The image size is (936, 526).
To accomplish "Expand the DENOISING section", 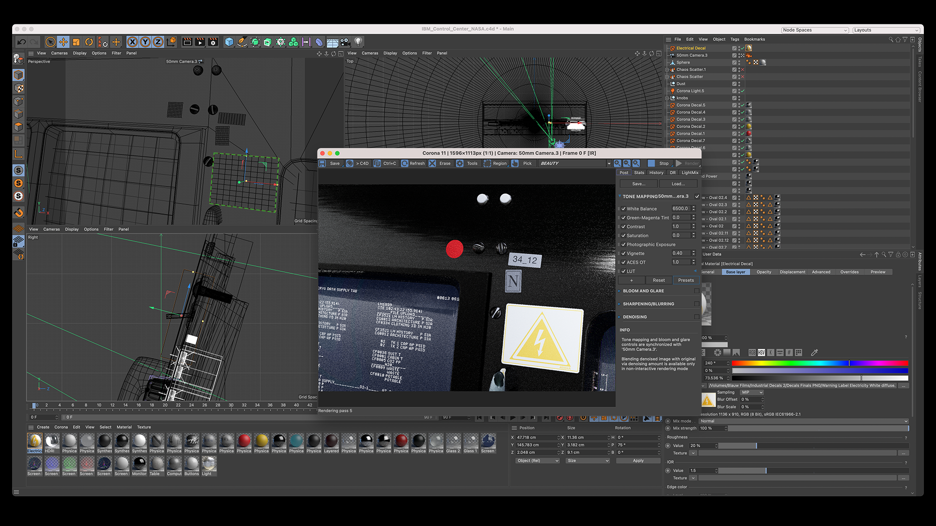I will [620, 317].
